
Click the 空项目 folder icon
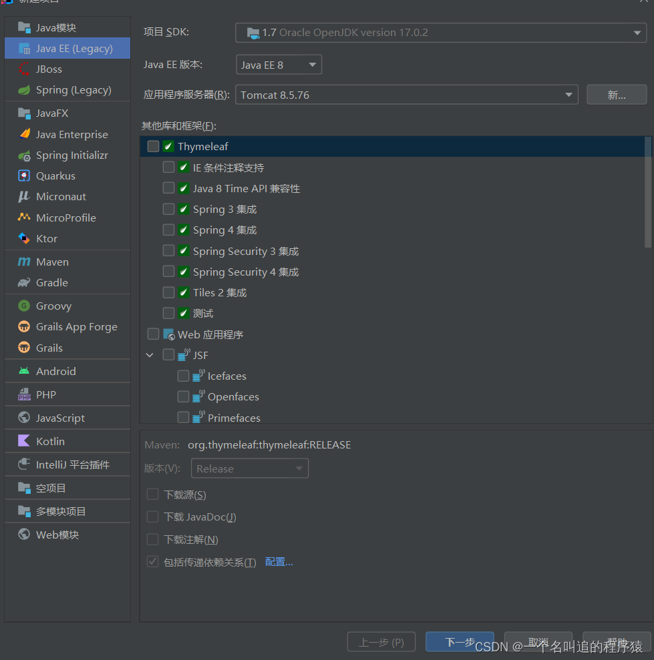click(24, 488)
